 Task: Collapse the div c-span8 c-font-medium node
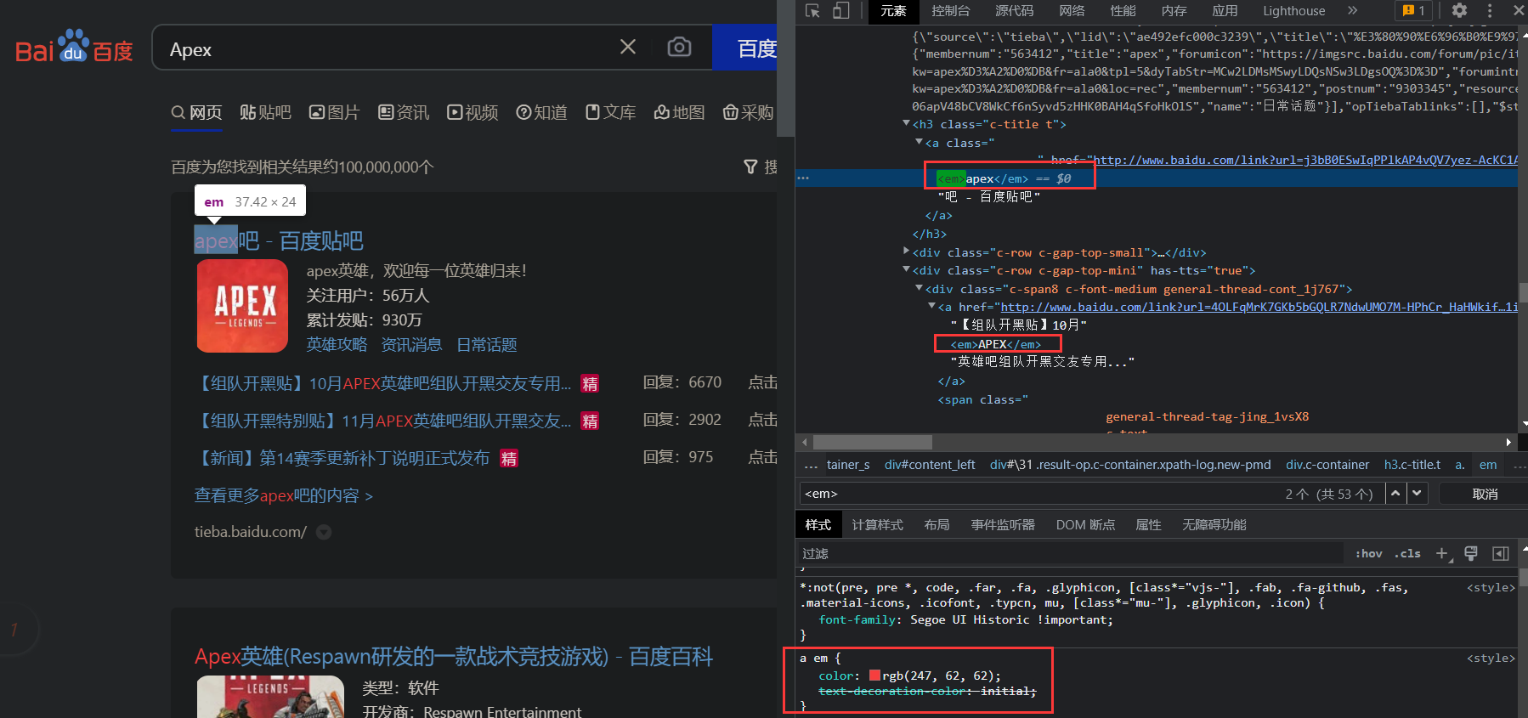click(919, 289)
